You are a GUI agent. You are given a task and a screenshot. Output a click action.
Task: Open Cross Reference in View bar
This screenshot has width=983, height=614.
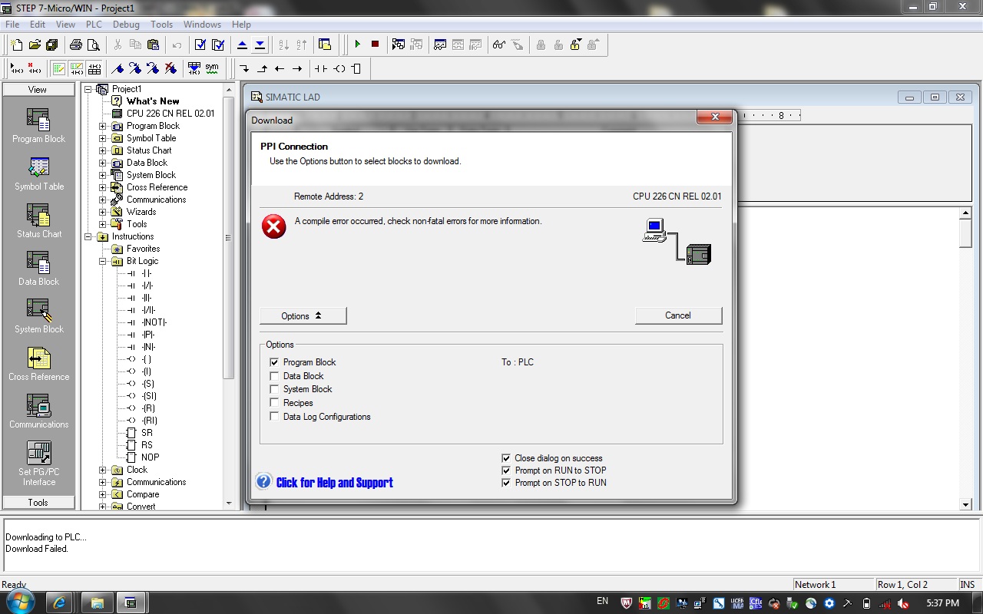(38, 364)
